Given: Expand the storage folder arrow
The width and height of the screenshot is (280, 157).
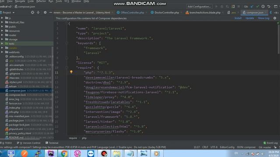Looking at the screenshot, I should [2, 39].
